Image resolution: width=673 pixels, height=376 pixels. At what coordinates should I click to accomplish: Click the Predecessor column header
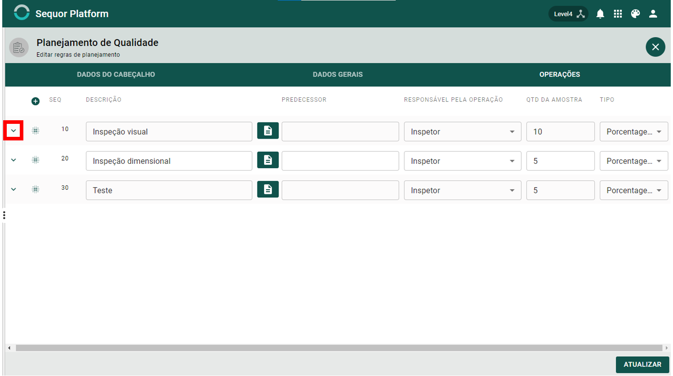point(304,100)
